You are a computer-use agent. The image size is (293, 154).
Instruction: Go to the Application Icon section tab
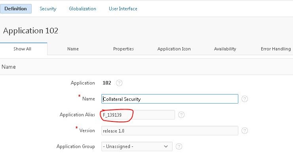click(174, 49)
